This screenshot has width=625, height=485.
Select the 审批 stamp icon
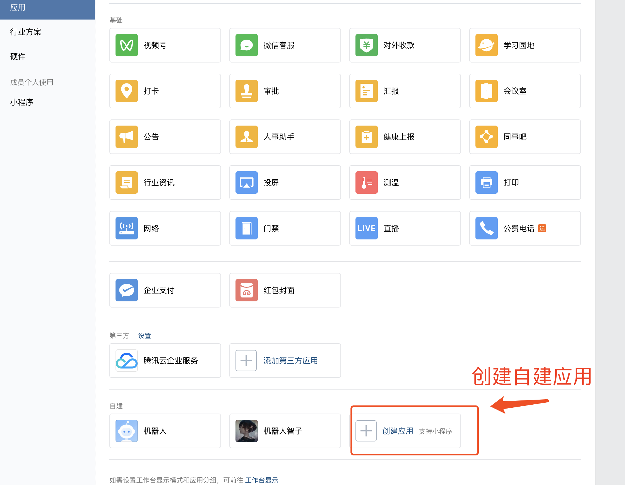[x=246, y=91]
